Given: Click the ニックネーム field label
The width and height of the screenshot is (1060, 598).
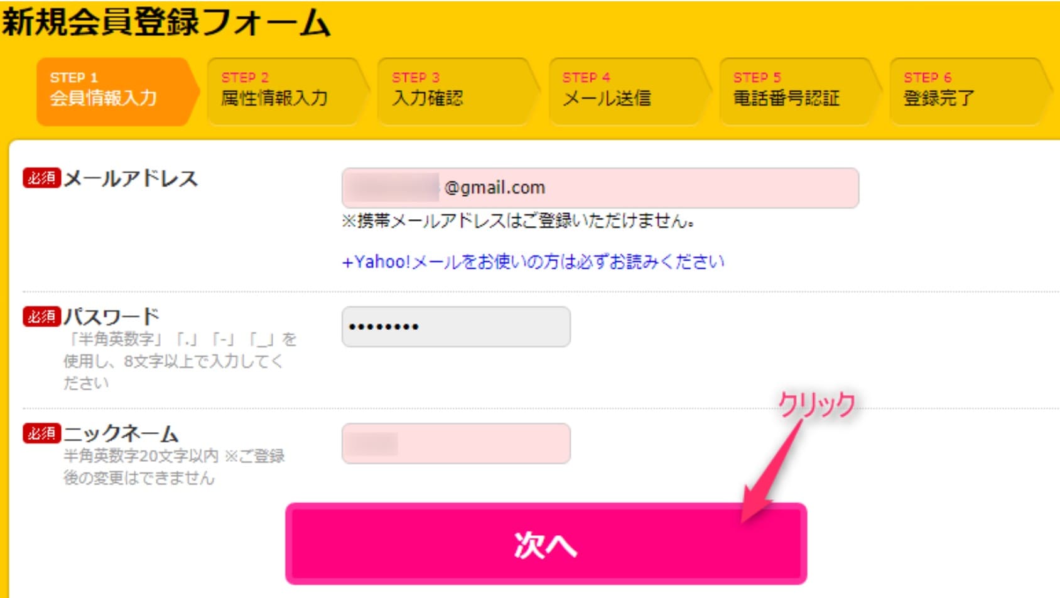Looking at the screenshot, I should pos(121,434).
